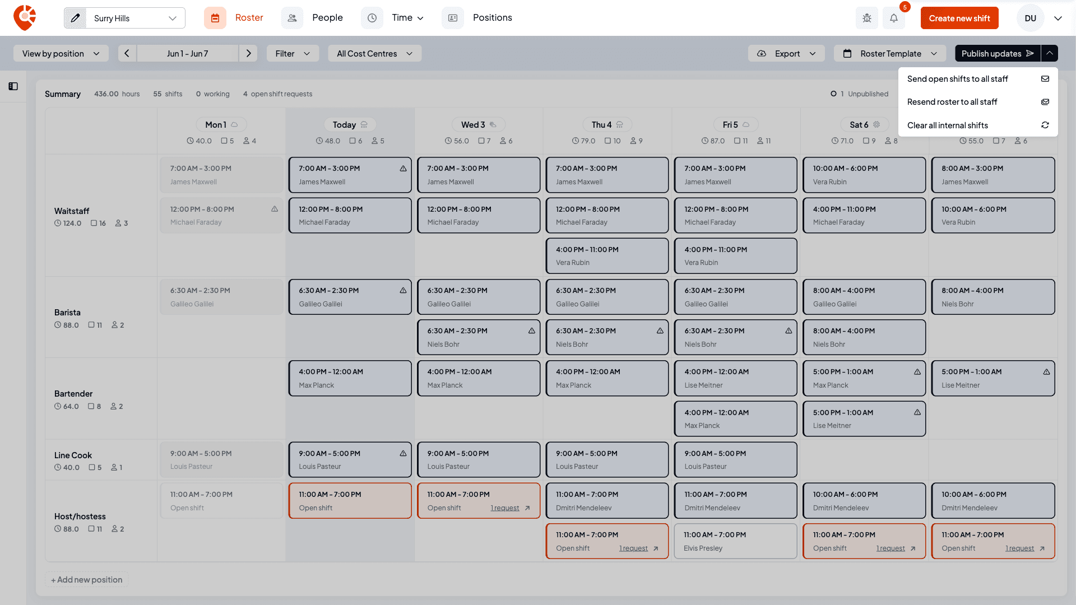Open the DU user account dropdown
This screenshot has width=1076, height=605.
pyautogui.click(x=1058, y=18)
